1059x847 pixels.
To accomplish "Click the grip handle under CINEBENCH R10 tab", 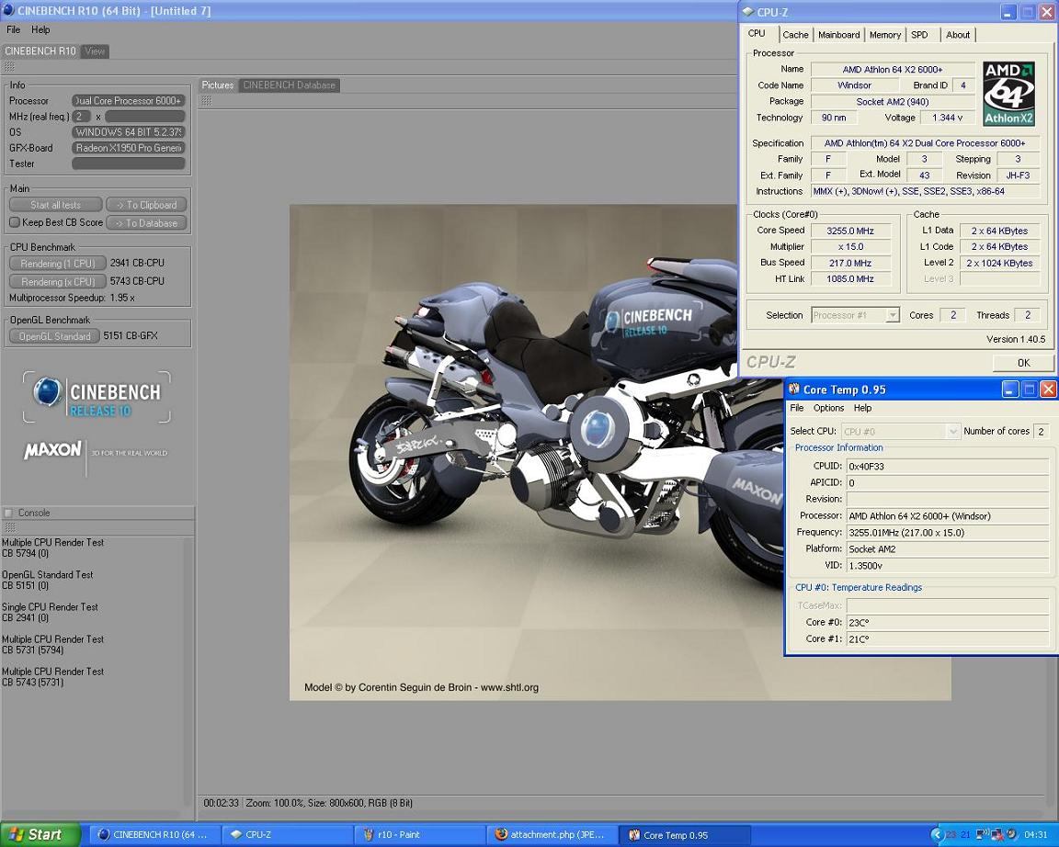I will tap(9, 67).
